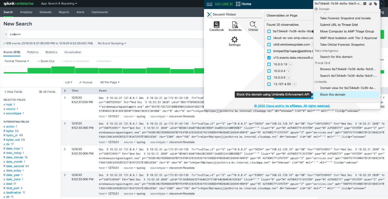Click the Format pencil icon
The height and width of the screenshot is (199, 388).
[80, 83]
